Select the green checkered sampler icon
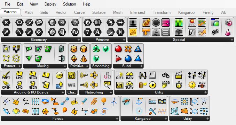 [x=179, y=23]
